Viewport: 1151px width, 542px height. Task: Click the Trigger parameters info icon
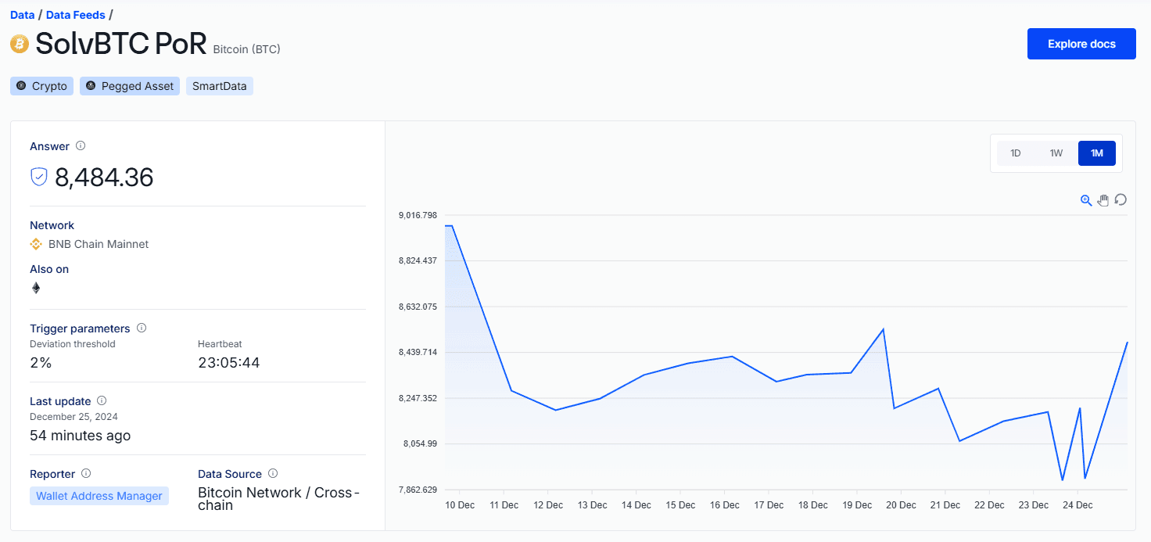[142, 328]
